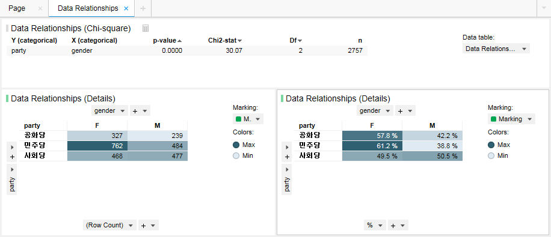Click left panel row-axis plus icon
Image resolution: width=551 pixels, height=237 pixels.
click(12, 157)
